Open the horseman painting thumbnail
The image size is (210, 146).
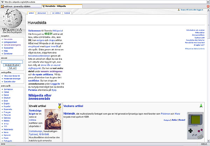pos(53,119)
